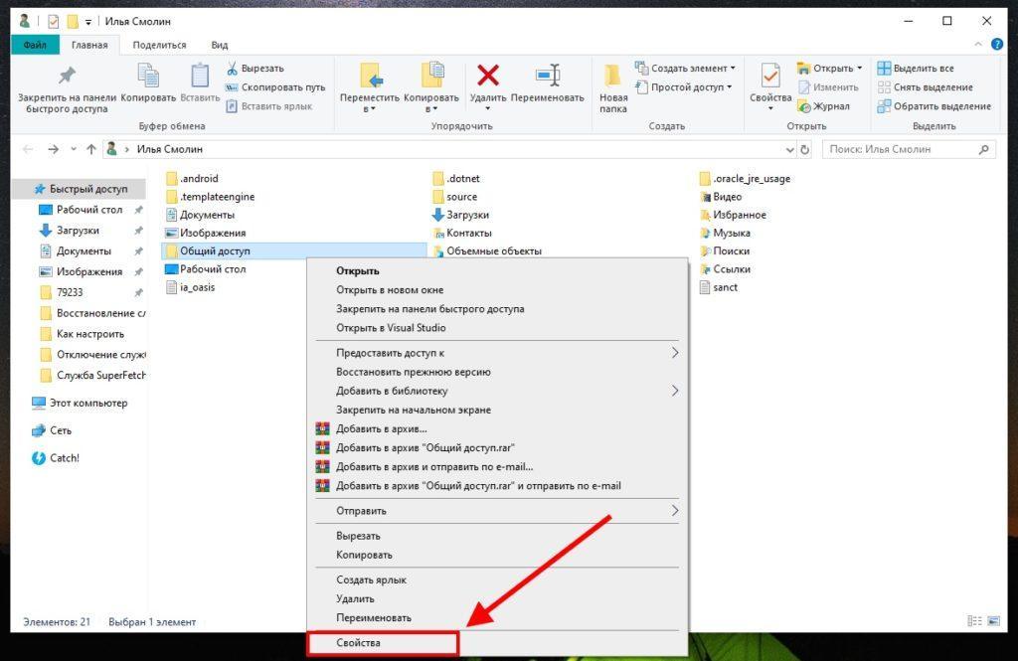Image resolution: width=1018 pixels, height=661 pixels.
Task: Collapse the ribbon with the chevron
Action: tap(978, 44)
